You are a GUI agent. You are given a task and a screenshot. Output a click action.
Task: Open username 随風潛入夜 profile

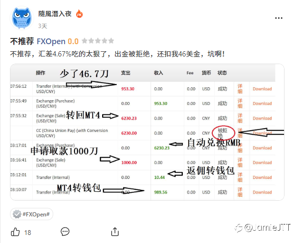click(55, 14)
